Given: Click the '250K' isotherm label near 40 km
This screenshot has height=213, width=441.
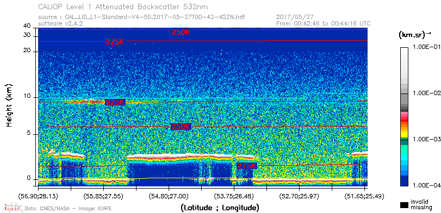Looking at the screenshot, I should 181,32.
